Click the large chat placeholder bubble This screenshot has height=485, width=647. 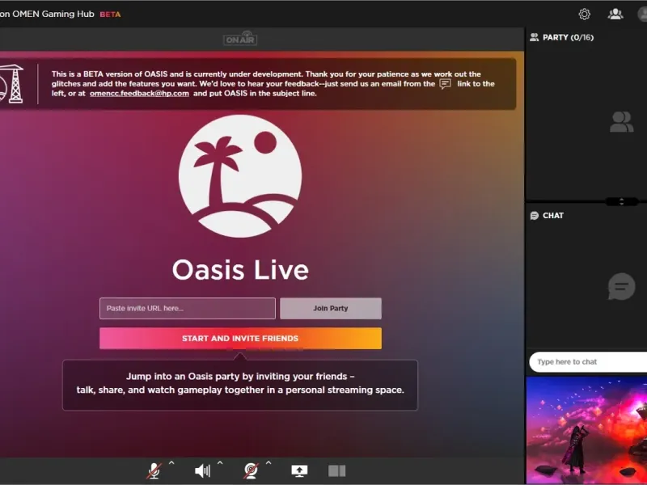[621, 286]
